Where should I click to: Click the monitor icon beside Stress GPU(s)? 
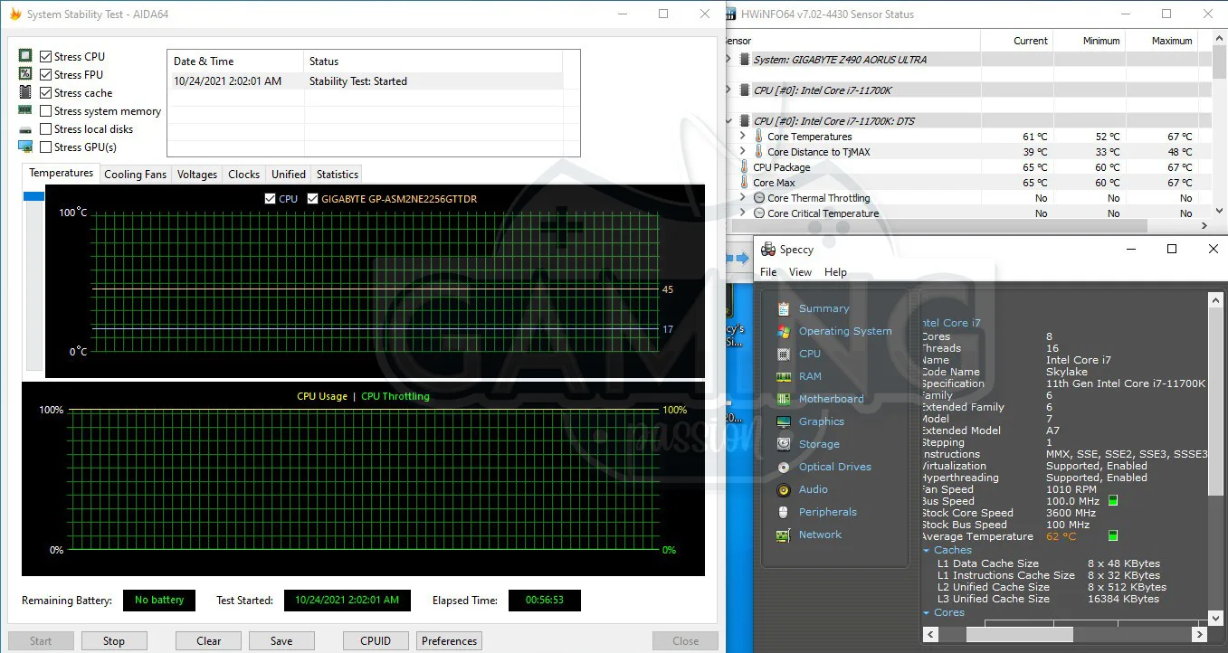click(x=25, y=147)
